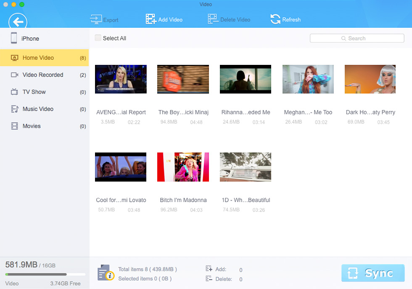This screenshot has height=289, width=412.
Task: Select the AVENG...ial Report video thumbnail
Action: [x=121, y=79]
